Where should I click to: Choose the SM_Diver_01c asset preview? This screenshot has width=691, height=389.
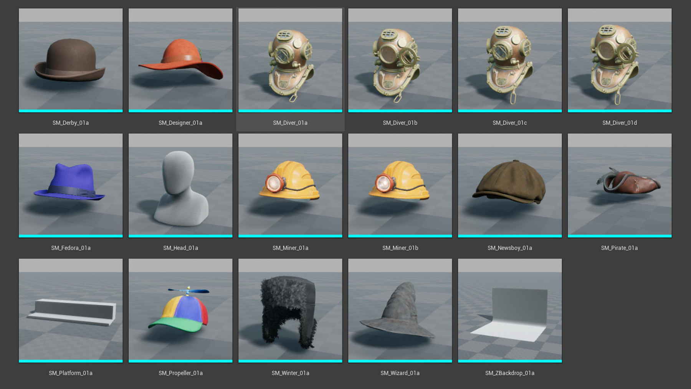pyautogui.click(x=510, y=60)
